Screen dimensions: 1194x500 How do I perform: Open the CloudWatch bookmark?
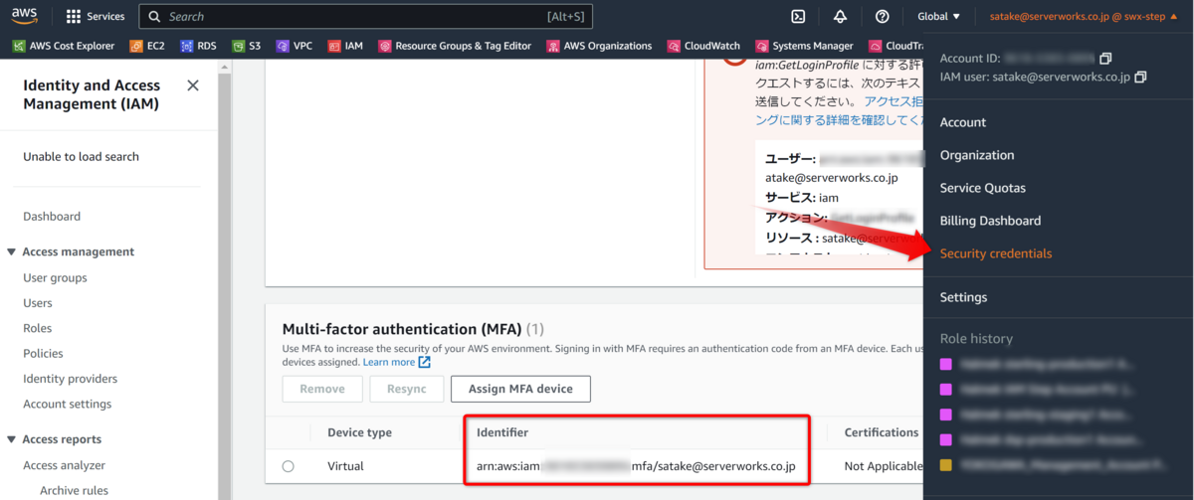tap(703, 46)
